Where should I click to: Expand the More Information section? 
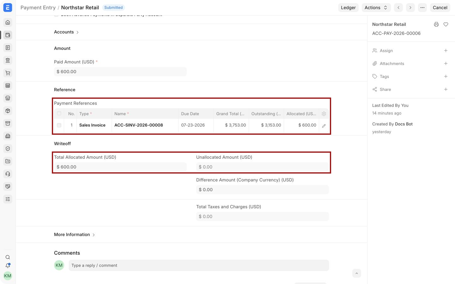pos(75,234)
